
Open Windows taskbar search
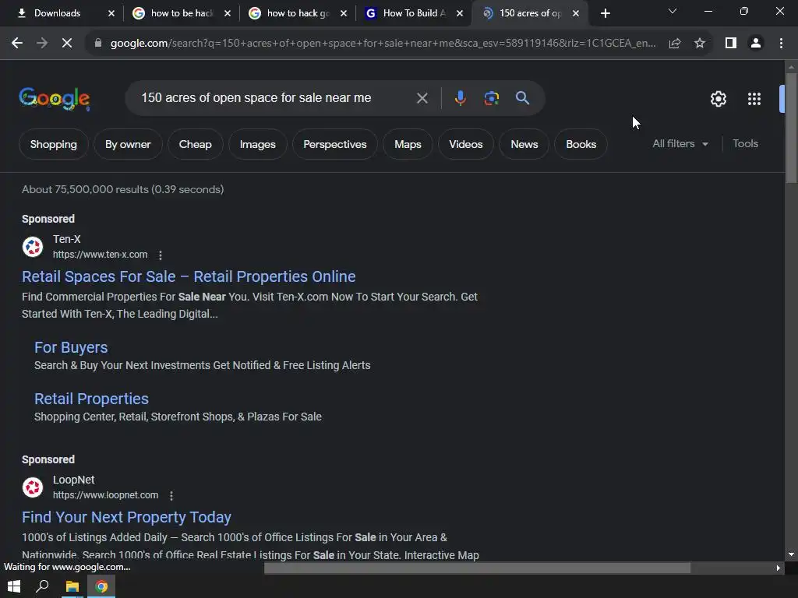[42, 586]
